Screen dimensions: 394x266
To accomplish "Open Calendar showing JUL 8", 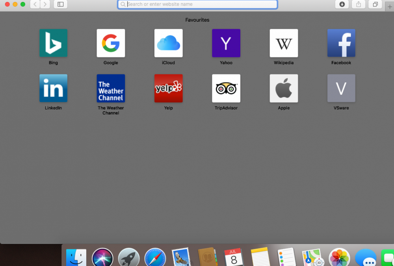I will point(234,257).
